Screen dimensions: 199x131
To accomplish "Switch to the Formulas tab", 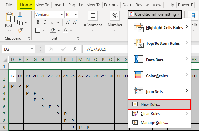I will (111, 5).
